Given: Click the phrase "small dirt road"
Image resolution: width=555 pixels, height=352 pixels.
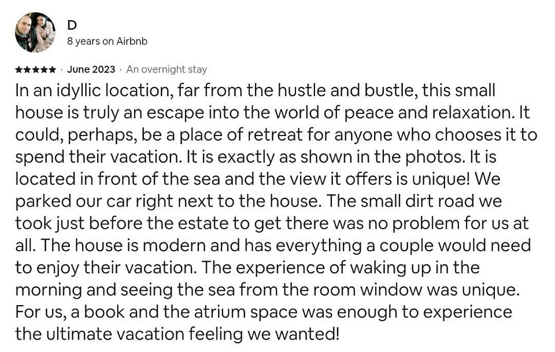Looking at the screenshot, I should (x=416, y=201).
